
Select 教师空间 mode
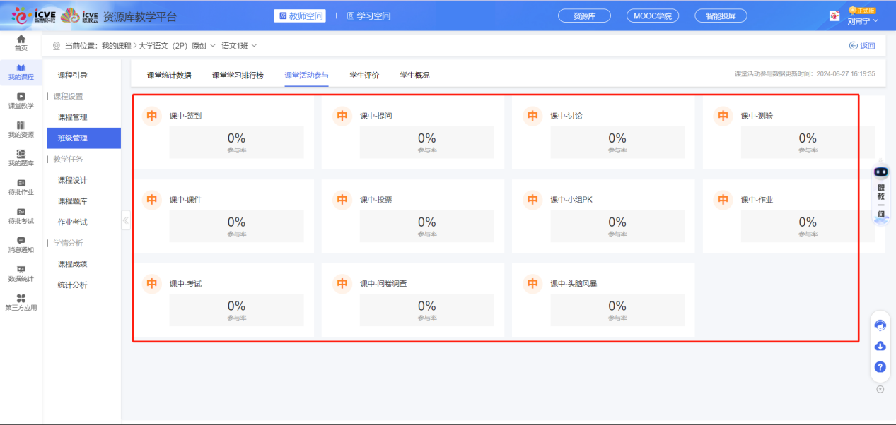299,15
